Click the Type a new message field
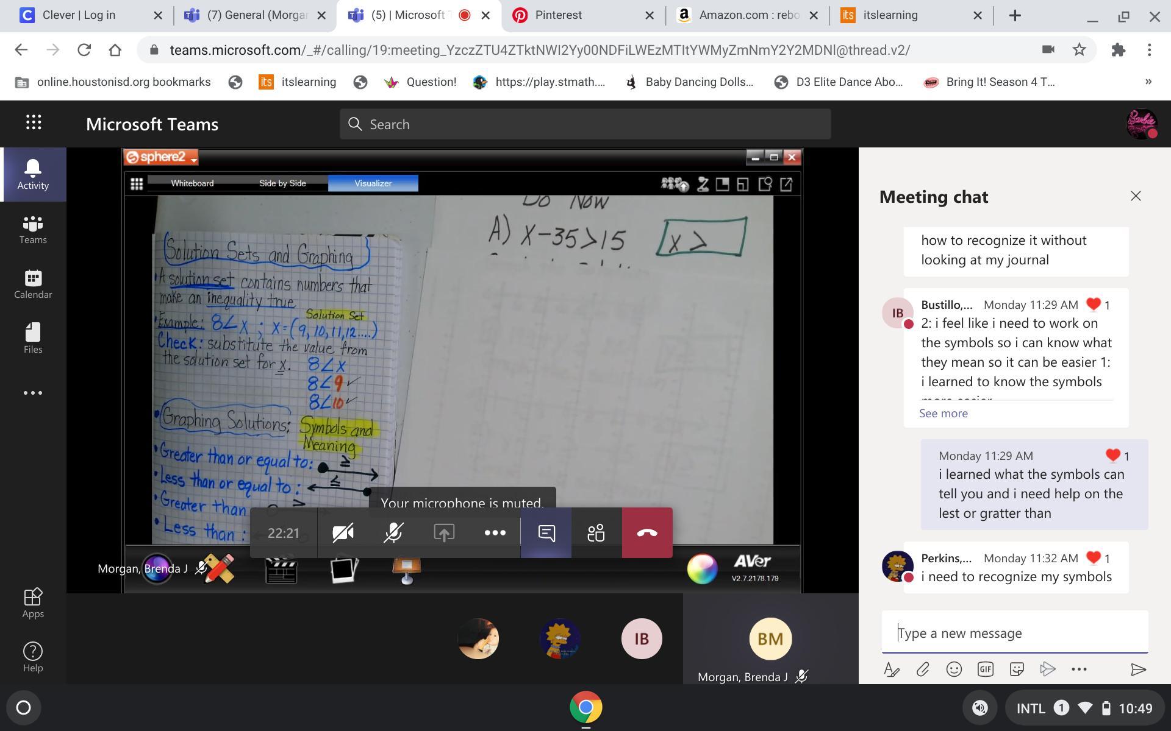The width and height of the screenshot is (1171, 731). coord(1014,633)
